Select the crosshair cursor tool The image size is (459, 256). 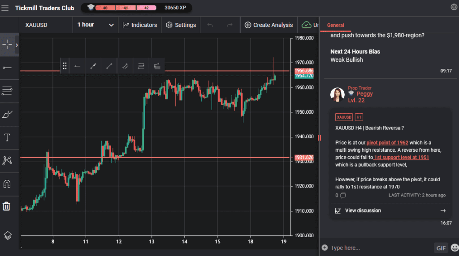pos(7,45)
